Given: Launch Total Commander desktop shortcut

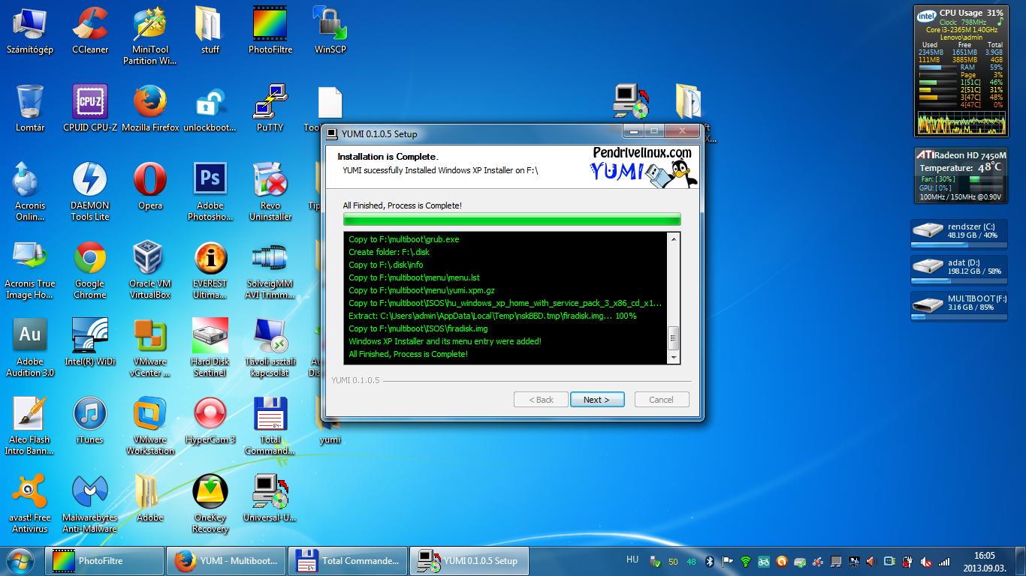Looking at the screenshot, I should [x=270, y=424].
